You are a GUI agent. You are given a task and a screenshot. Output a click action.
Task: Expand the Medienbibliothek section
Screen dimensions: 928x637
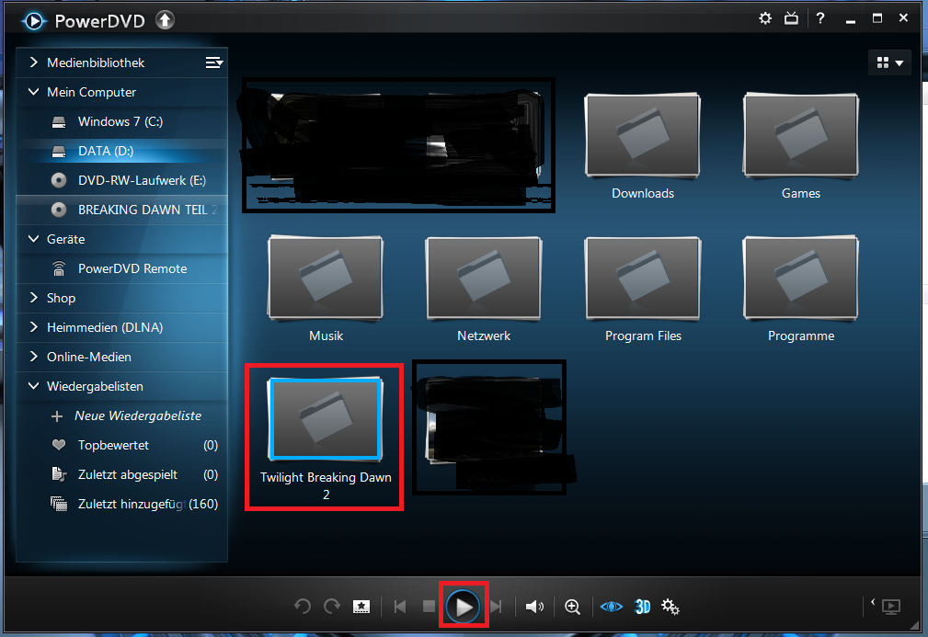[x=34, y=63]
